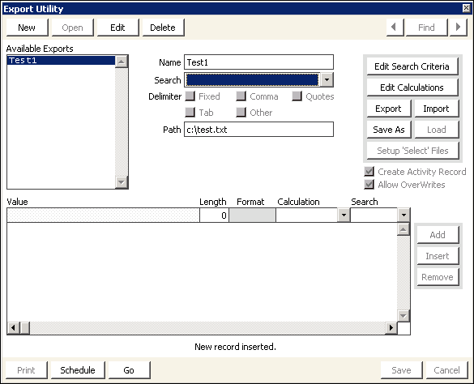474x384 pixels.
Task: Open the Search dropdown in the field row
Action: point(404,215)
